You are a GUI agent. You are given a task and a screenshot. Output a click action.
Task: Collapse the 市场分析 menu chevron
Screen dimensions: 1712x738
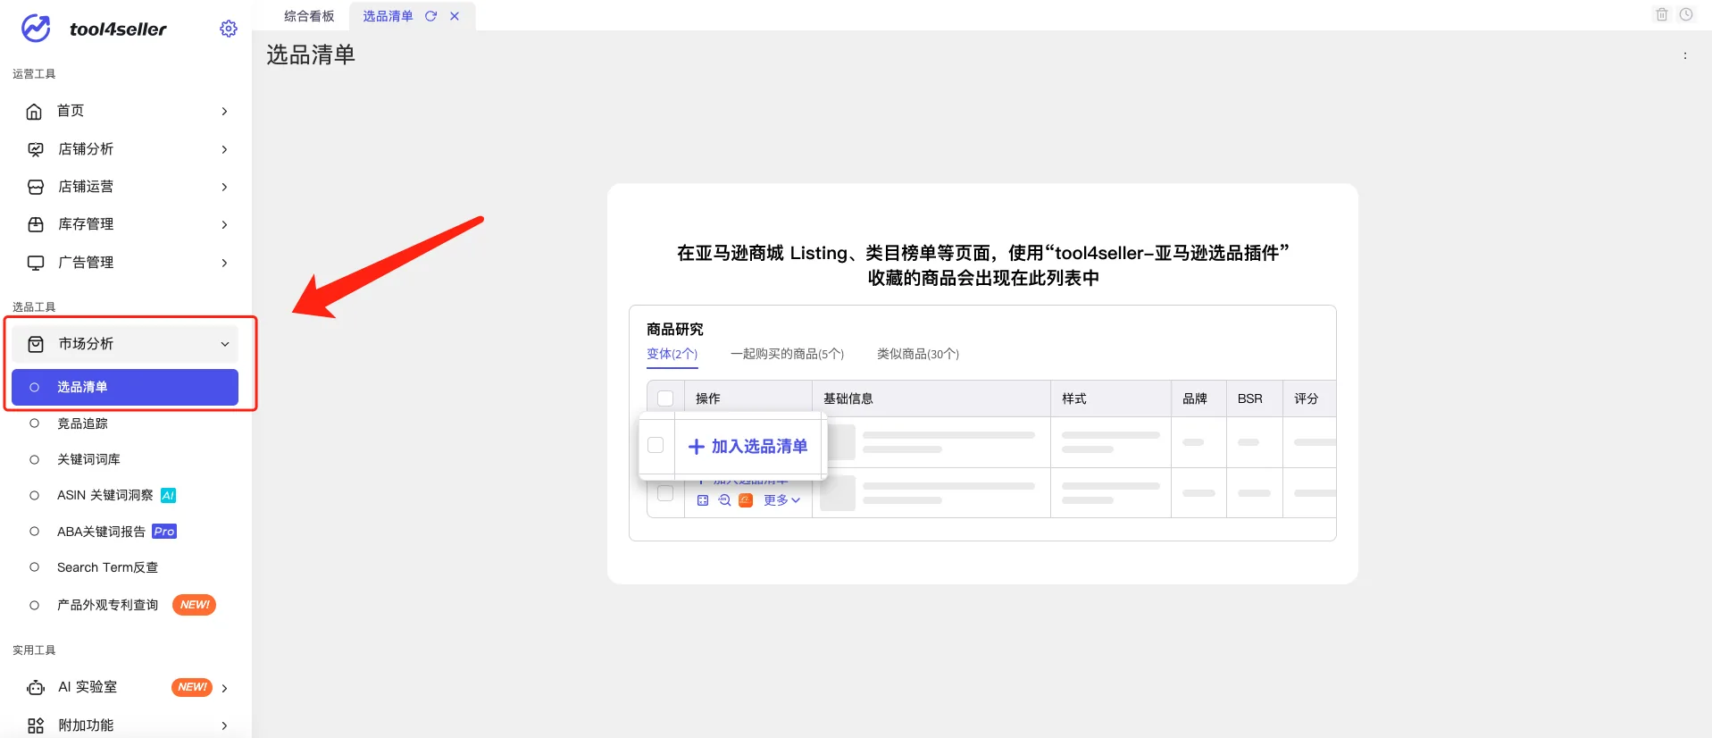pos(225,344)
